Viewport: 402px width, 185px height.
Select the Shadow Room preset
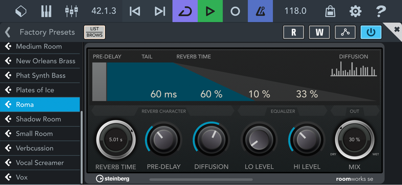point(38,119)
